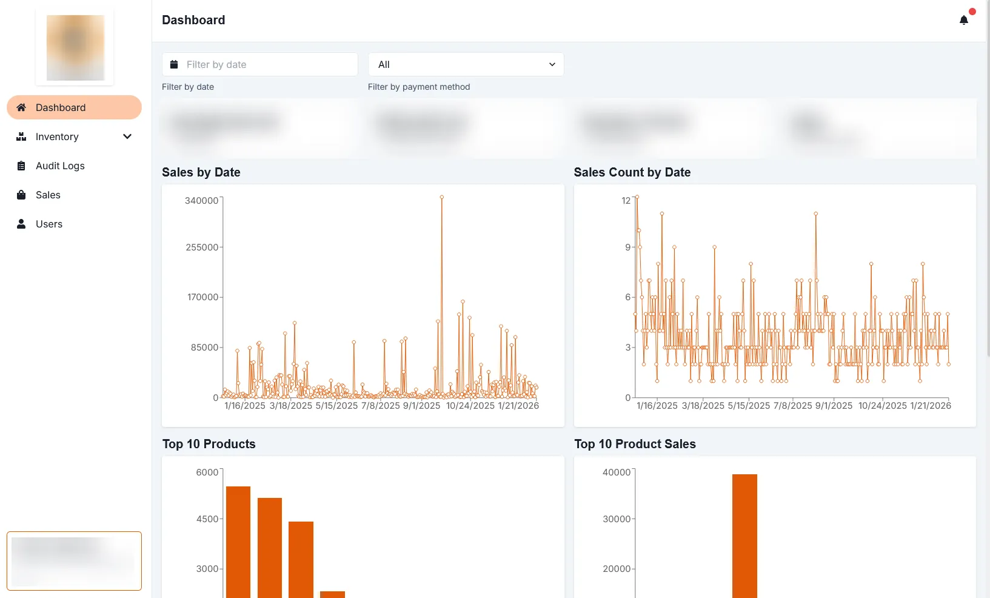Select Inventory in the sidebar
Image resolution: width=990 pixels, height=598 pixels.
74,136
